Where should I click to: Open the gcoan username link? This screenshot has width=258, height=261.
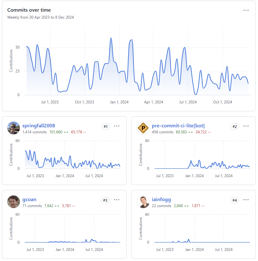29,200
